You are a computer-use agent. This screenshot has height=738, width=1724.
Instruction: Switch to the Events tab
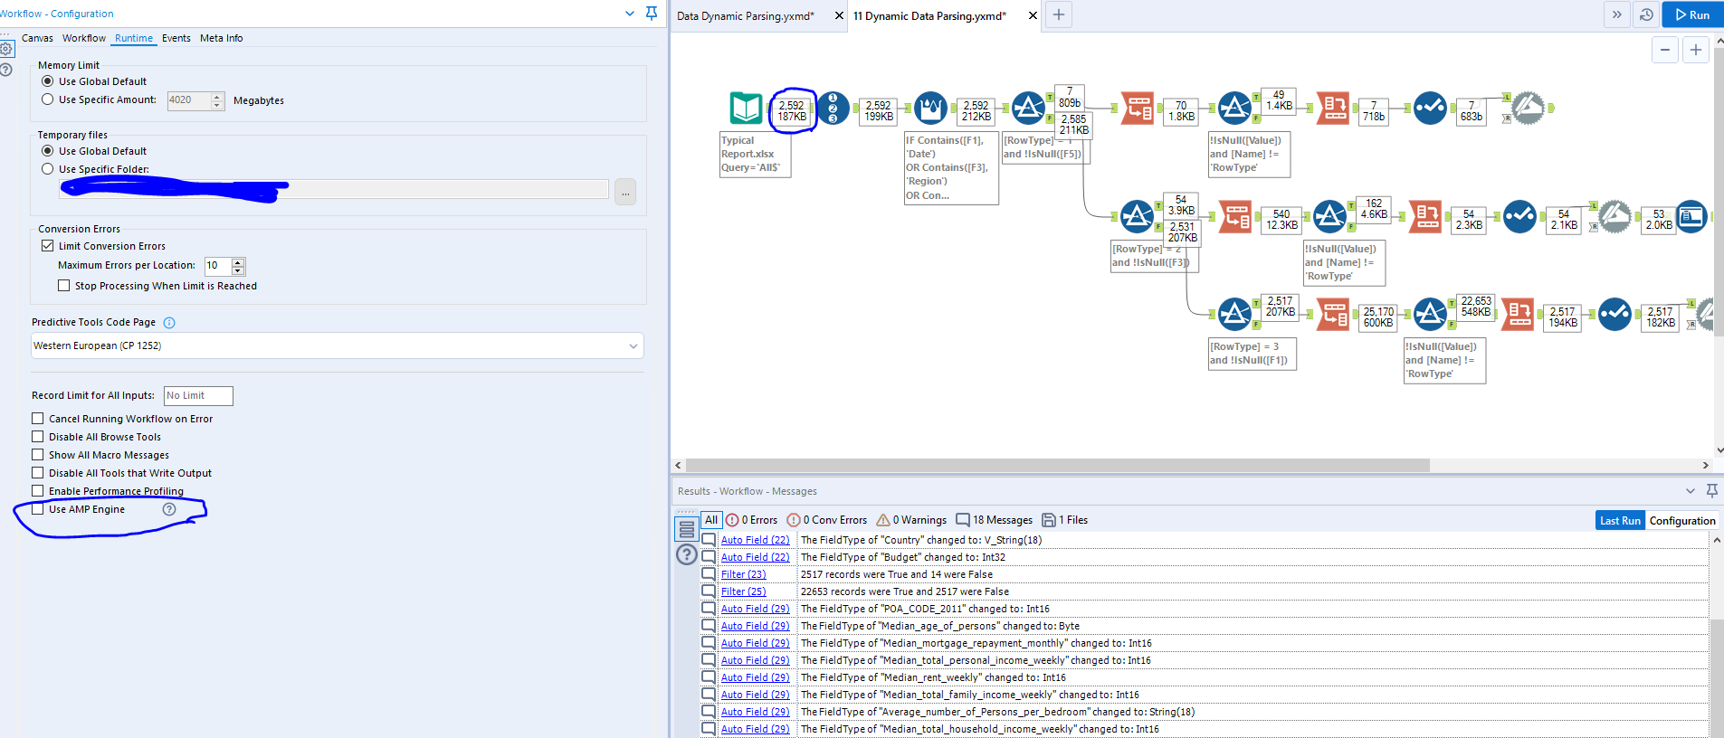click(176, 38)
